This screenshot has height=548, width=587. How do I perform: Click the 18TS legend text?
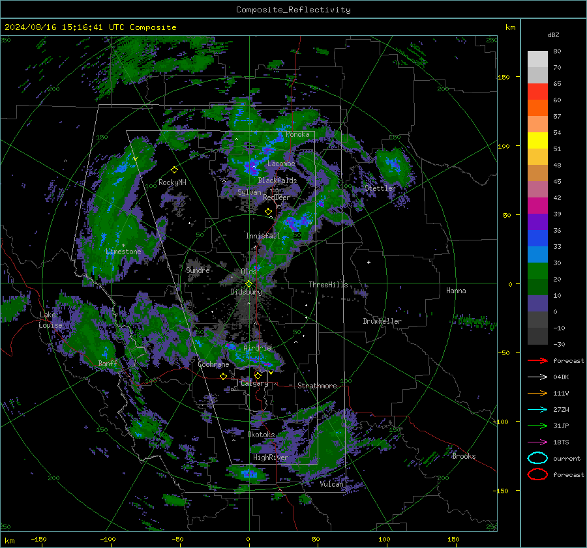tap(561, 442)
